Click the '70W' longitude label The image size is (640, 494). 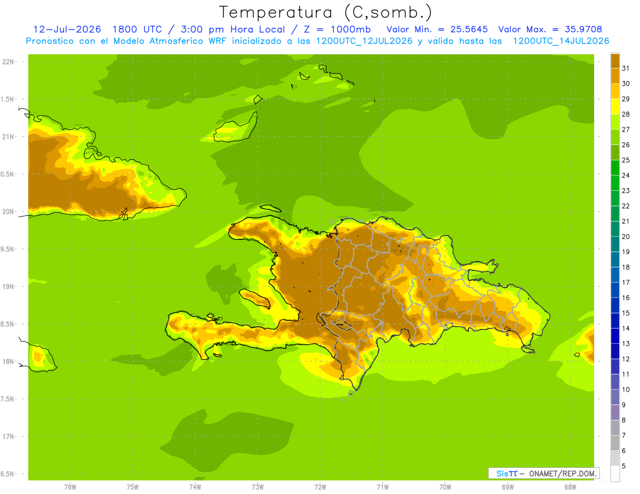[445, 487]
